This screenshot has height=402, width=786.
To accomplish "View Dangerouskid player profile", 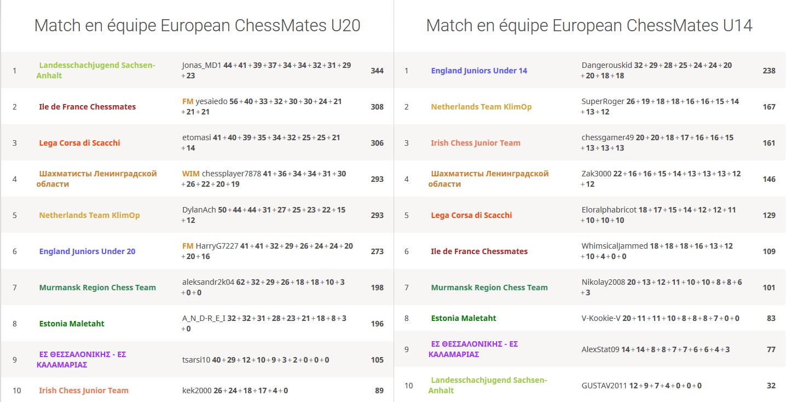I will tap(606, 65).
